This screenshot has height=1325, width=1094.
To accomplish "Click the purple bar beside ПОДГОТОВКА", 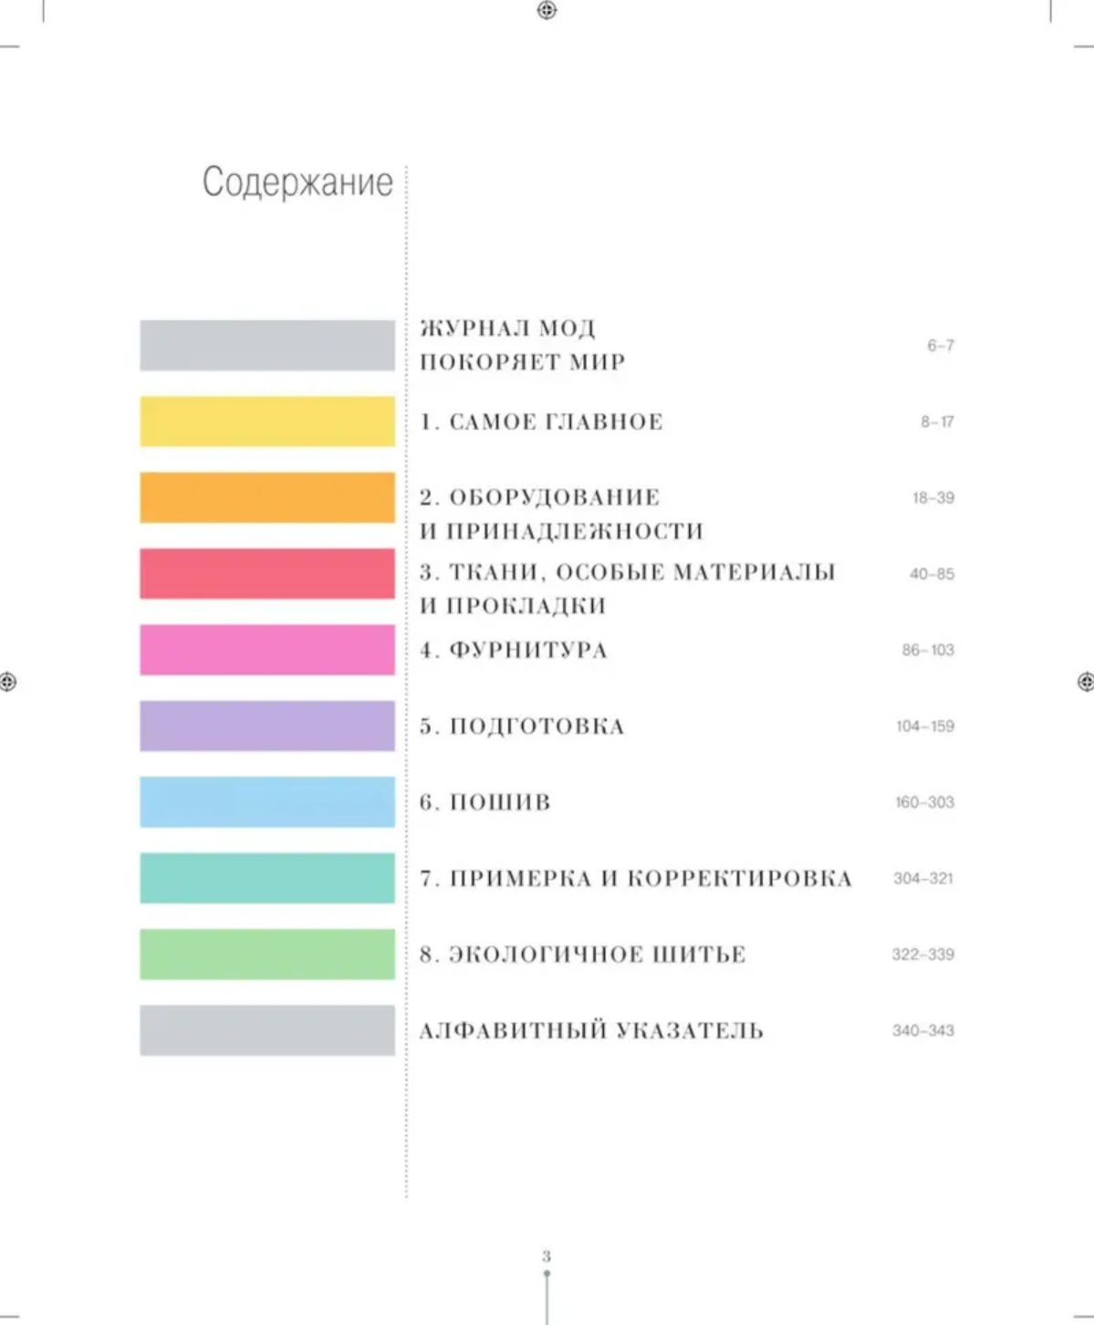I will [x=267, y=726].
